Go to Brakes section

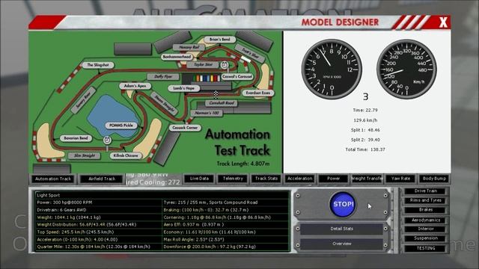point(426,210)
